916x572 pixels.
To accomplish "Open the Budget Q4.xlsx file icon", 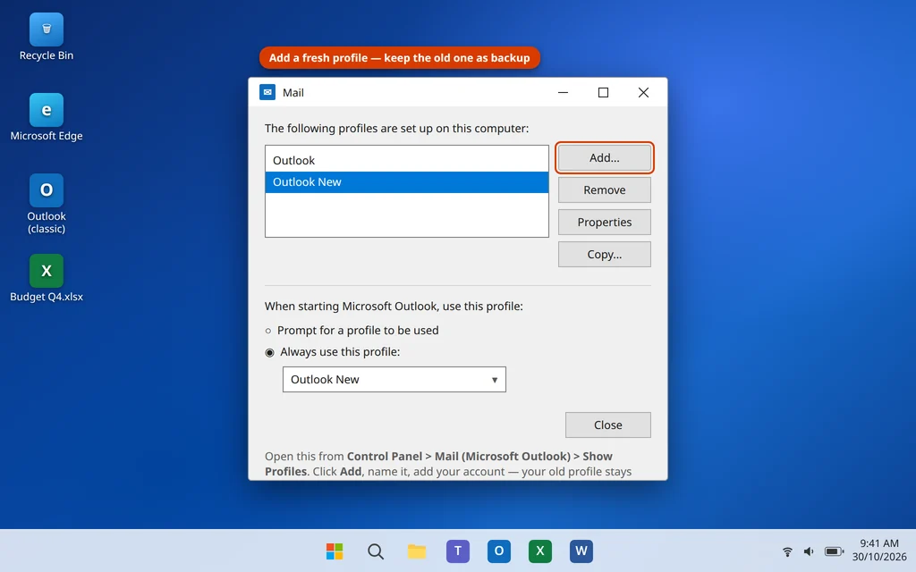I will coord(47,279).
